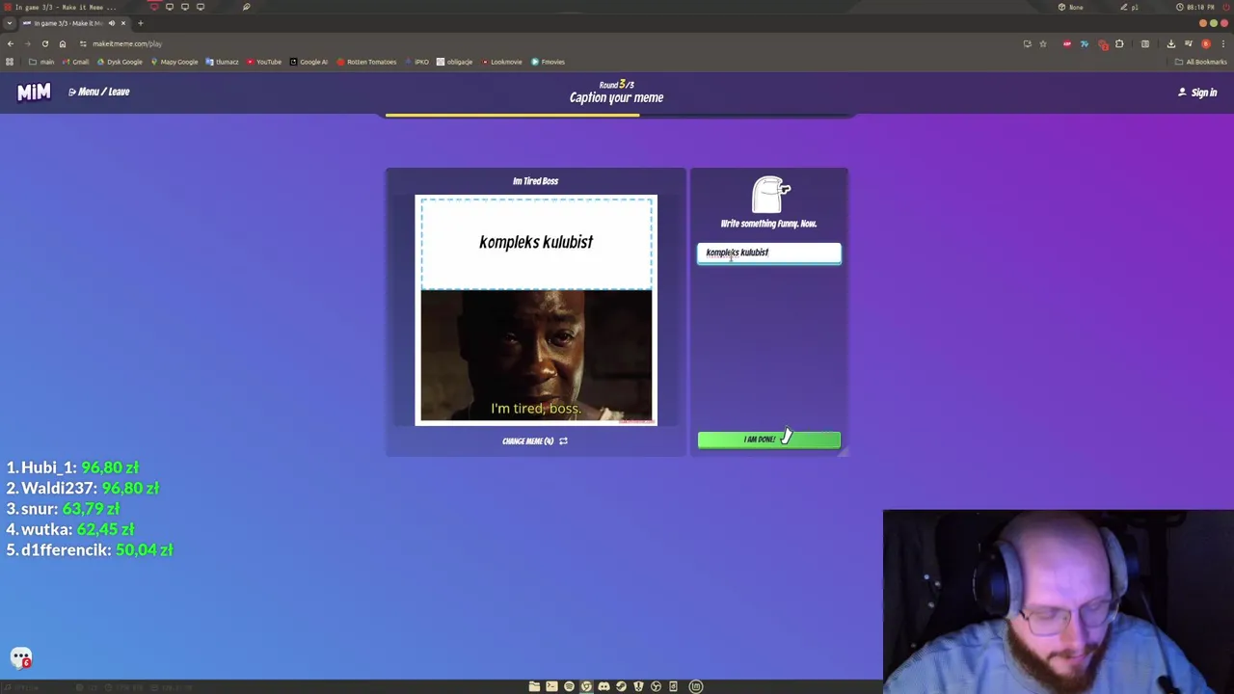This screenshot has width=1234, height=694.
Task: Open the iPKO bookmark
Action: coord(417,62)
